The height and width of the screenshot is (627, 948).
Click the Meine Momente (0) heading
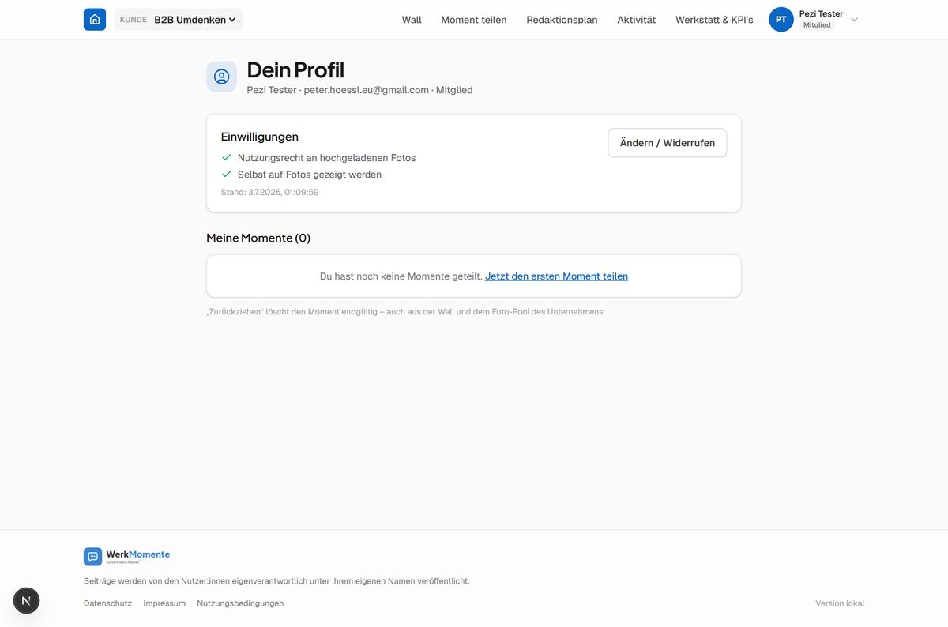[x=258, y=238]
